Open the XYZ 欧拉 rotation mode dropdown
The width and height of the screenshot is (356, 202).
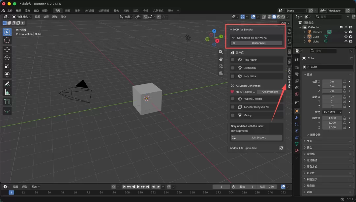tap(332, 112)
